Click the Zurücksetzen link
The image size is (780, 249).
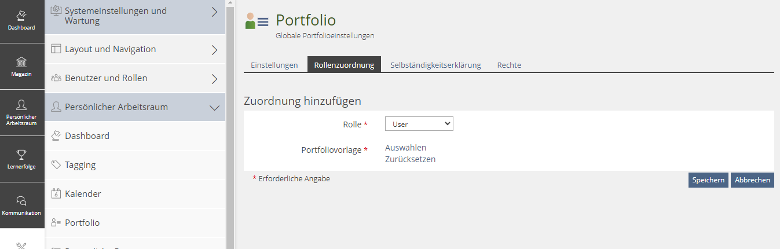410,159
